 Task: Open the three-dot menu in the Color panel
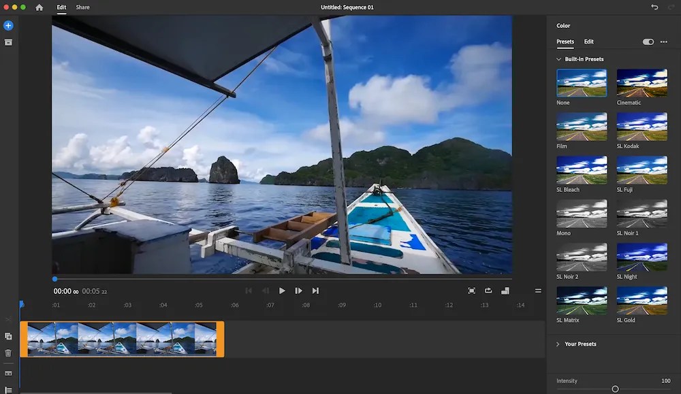[664, 42]
